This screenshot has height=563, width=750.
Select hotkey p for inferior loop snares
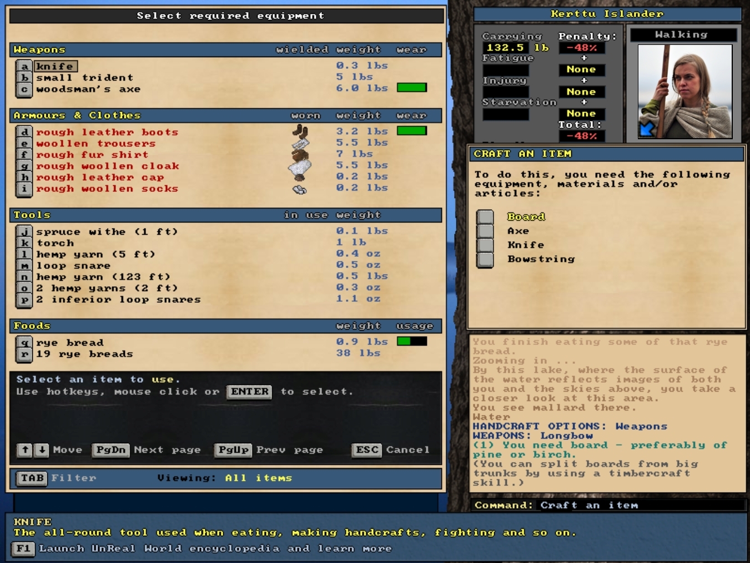point(24,300)
